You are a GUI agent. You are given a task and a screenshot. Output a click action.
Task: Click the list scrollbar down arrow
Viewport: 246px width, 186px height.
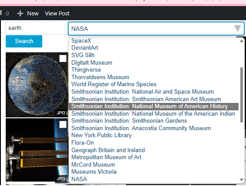[x=242, y=180]
